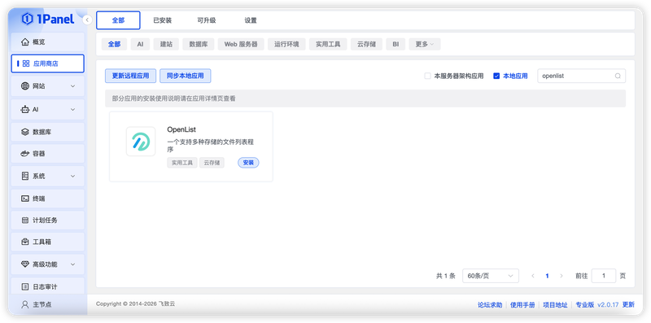
Task: Collapse the sidebar with the arrow button
Action: coord(87,20)
